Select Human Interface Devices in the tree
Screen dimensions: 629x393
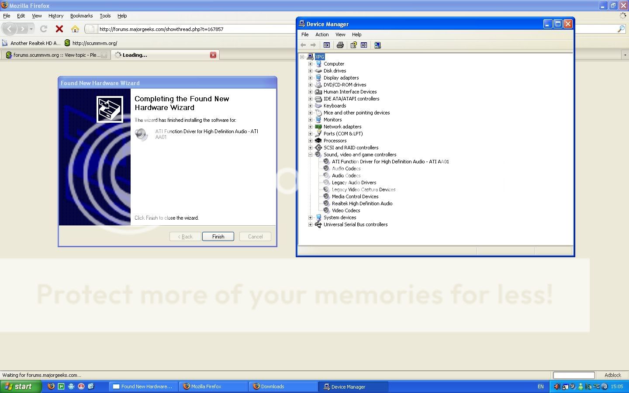[350, 92]
